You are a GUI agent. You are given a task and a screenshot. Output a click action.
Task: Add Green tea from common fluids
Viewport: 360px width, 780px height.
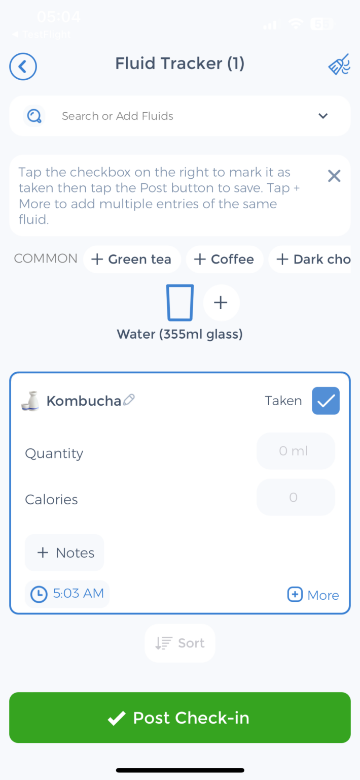(x=131, y=259)
